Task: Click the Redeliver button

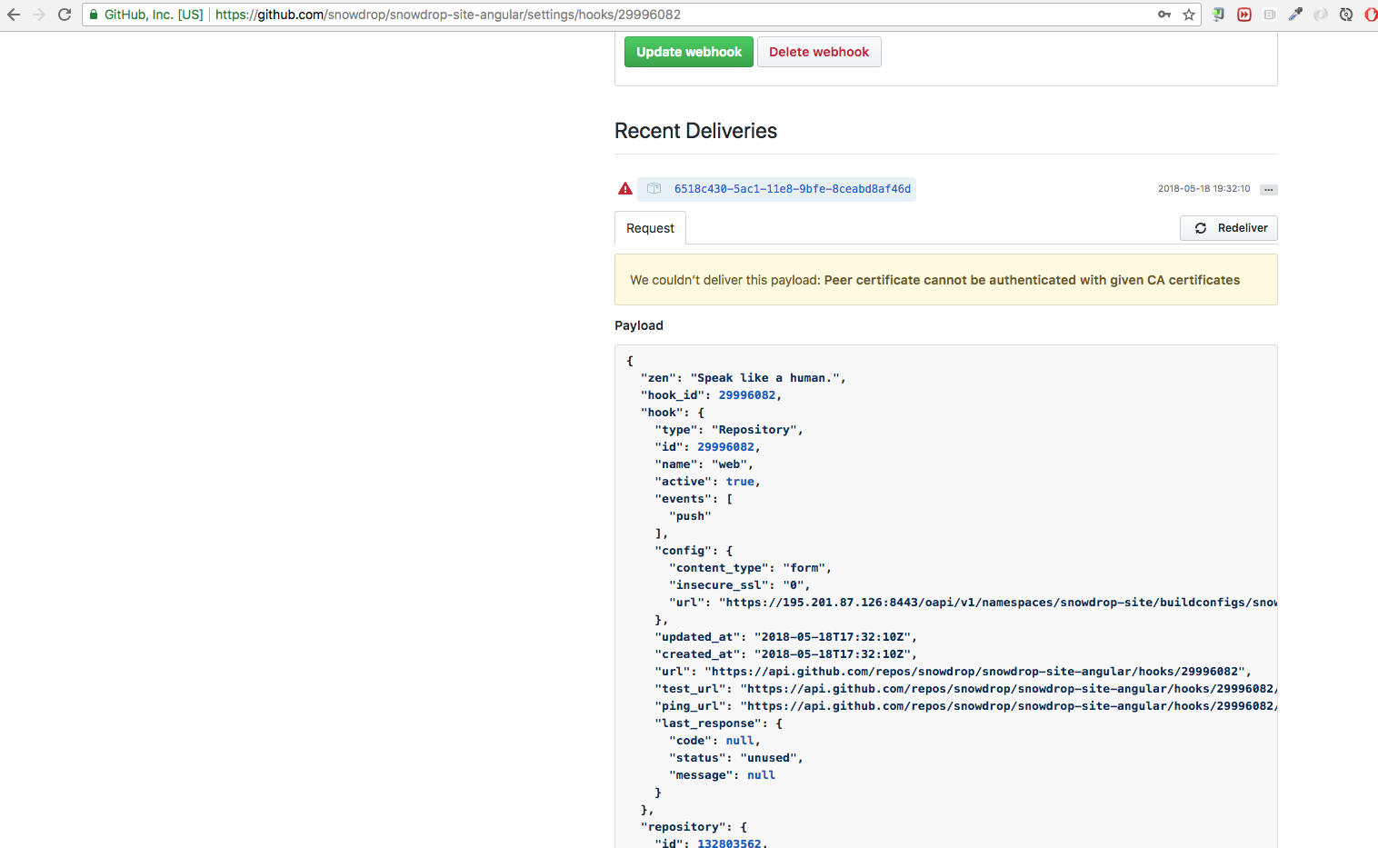Action: pos(1229,228)
